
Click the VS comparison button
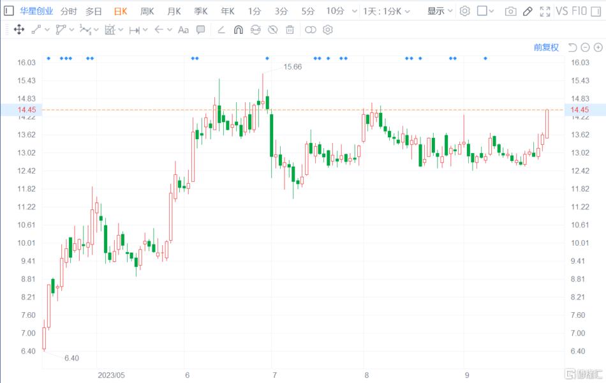562,11
